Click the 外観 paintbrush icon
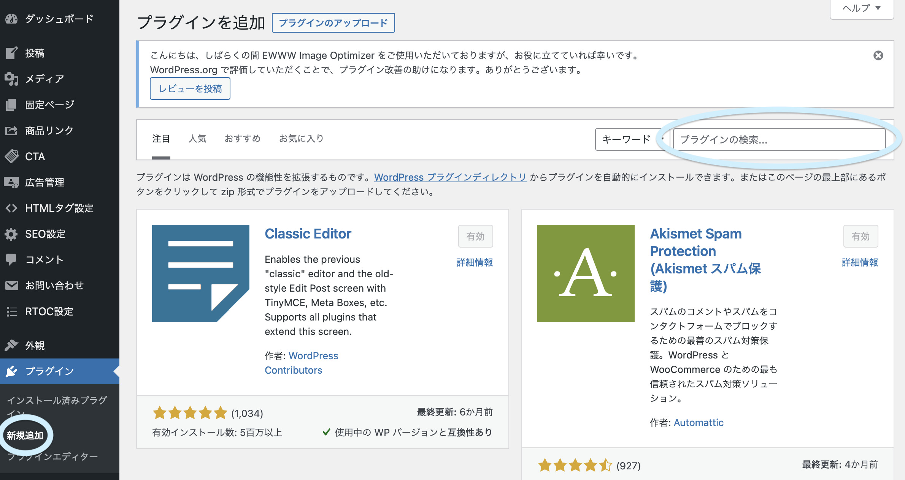The image size is (905, 480). tap(11, 345)
